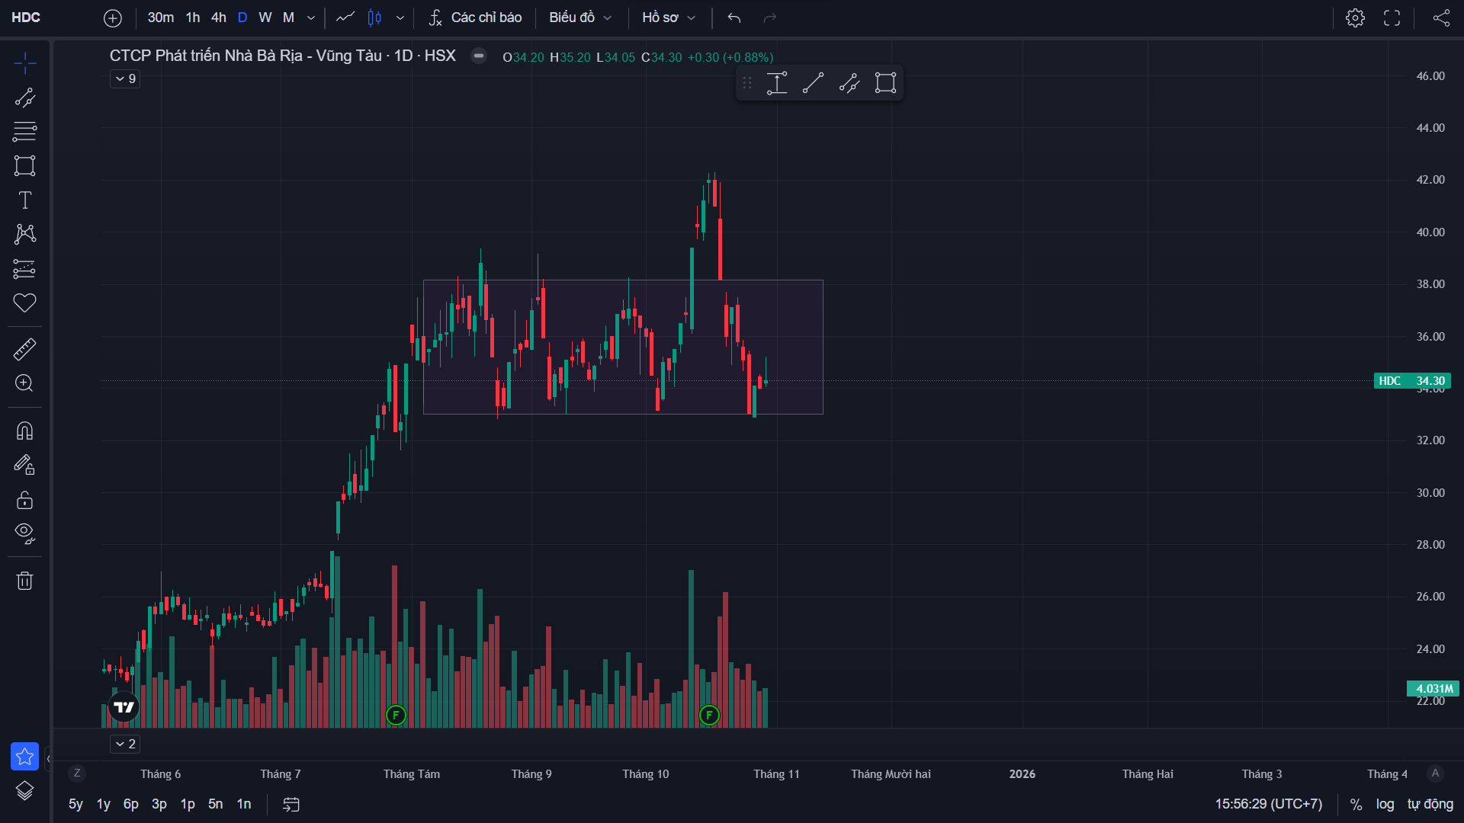1464x823 pixels.
Task: Open the Fibonacci retracement tool
Action: (x=24, y=131)
